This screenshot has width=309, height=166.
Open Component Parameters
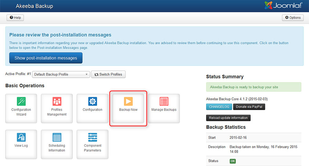click(x=92, y=144)
